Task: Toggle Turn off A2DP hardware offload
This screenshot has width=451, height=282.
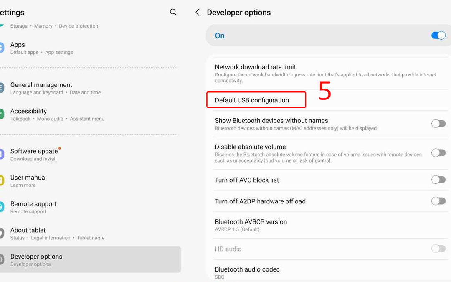Action: [438, 201]
